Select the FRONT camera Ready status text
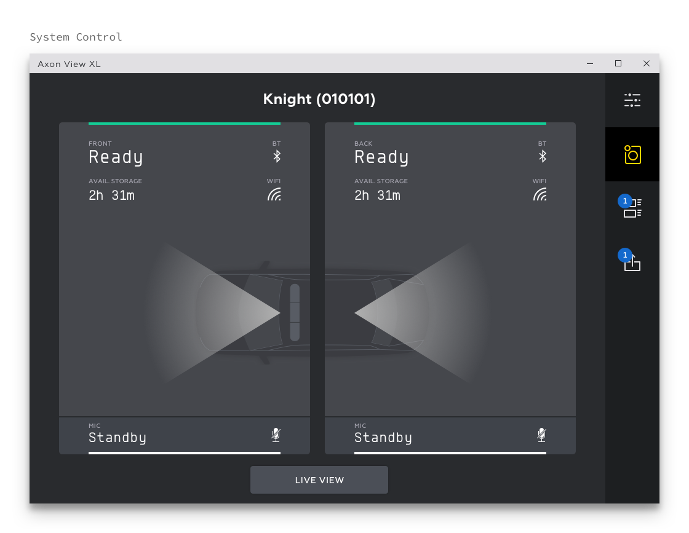The width and height of the screenshot is (689, 533). tap(116, 157)
